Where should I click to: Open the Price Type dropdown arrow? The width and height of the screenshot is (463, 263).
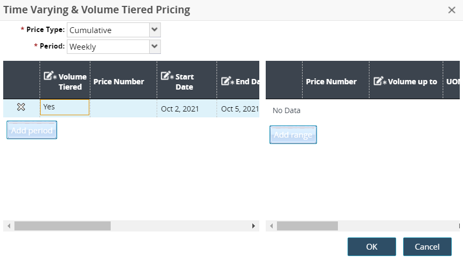(155, 30)
